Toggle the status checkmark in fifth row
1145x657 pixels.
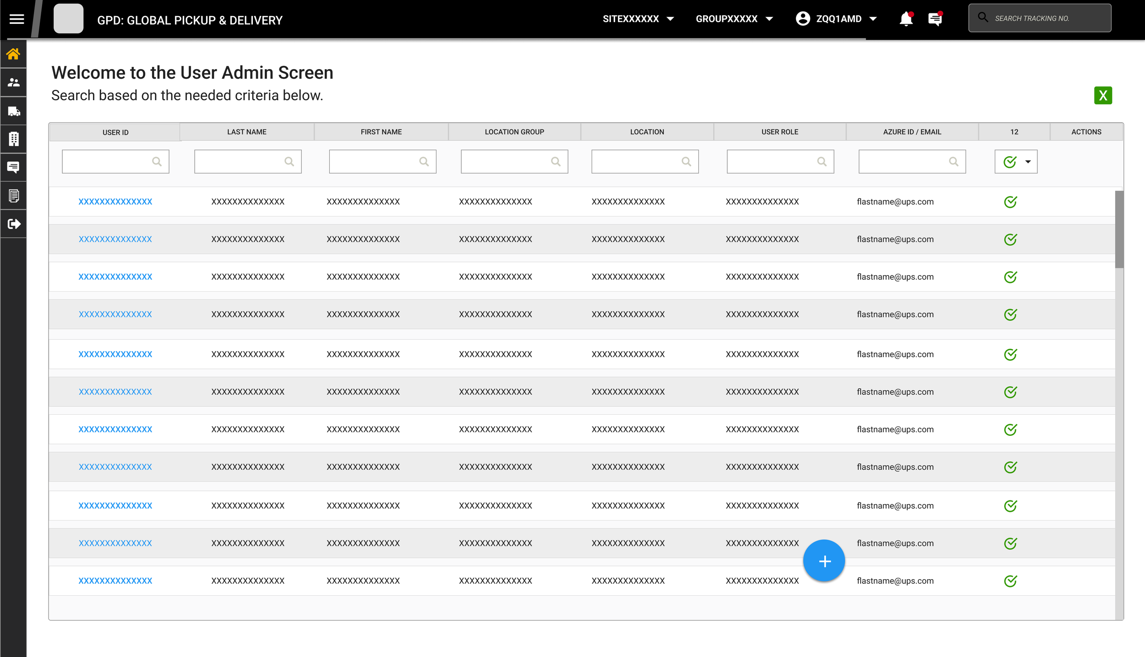1010,354
